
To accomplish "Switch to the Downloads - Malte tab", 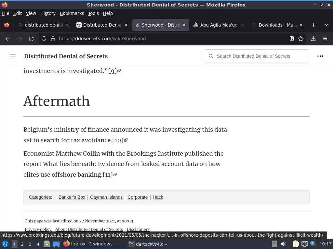I will click(x=276, y=25).
